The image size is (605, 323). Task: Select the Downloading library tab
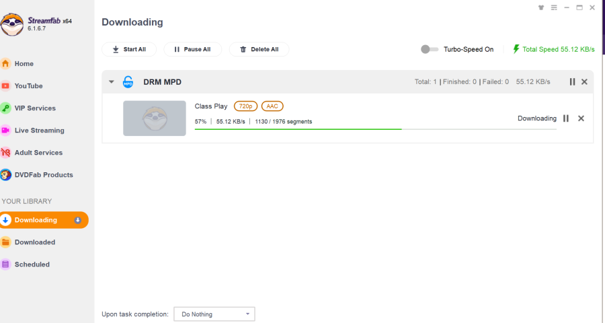point(44,220)
